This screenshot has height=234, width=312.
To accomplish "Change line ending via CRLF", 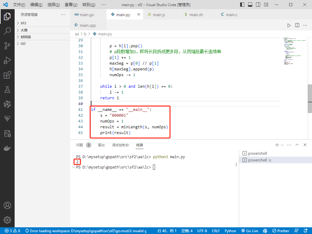I will pos(216,231).
